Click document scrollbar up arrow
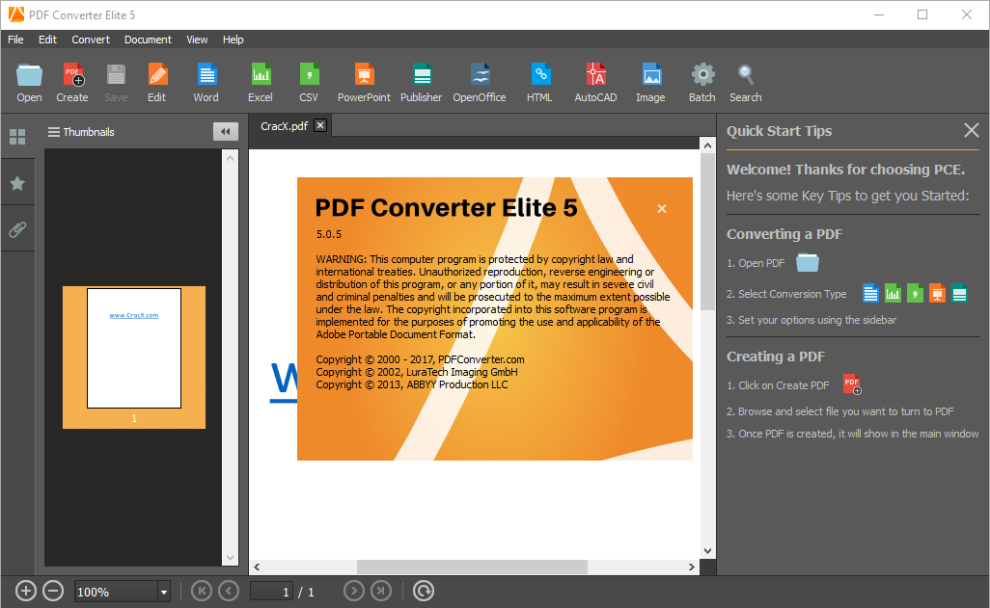The height and width of the screenshot is (608, 990). tap(708, 145)
